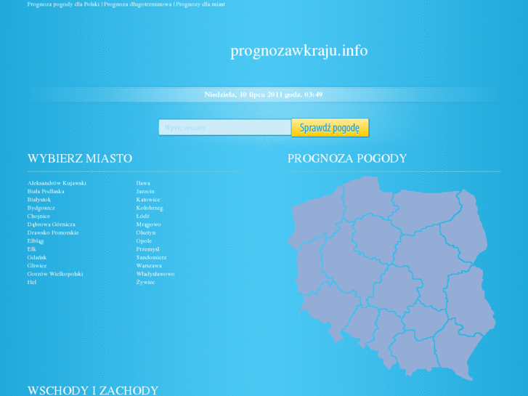Open forecast for Bydgoszcz
Screen dimensions: 528x396
click(x=41, y=208)
